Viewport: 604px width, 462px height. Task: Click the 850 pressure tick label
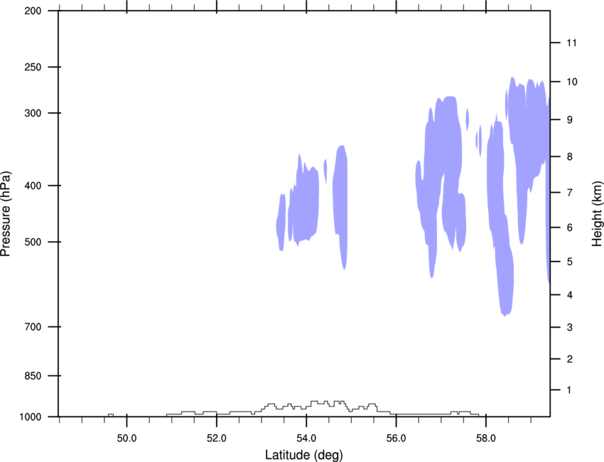click(x=33, y=376)
